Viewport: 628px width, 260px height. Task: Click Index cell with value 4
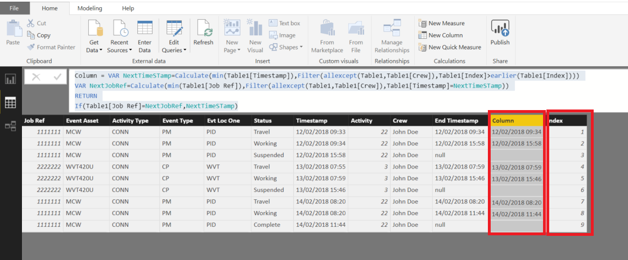pyautogui.click(x=568, y=167)
